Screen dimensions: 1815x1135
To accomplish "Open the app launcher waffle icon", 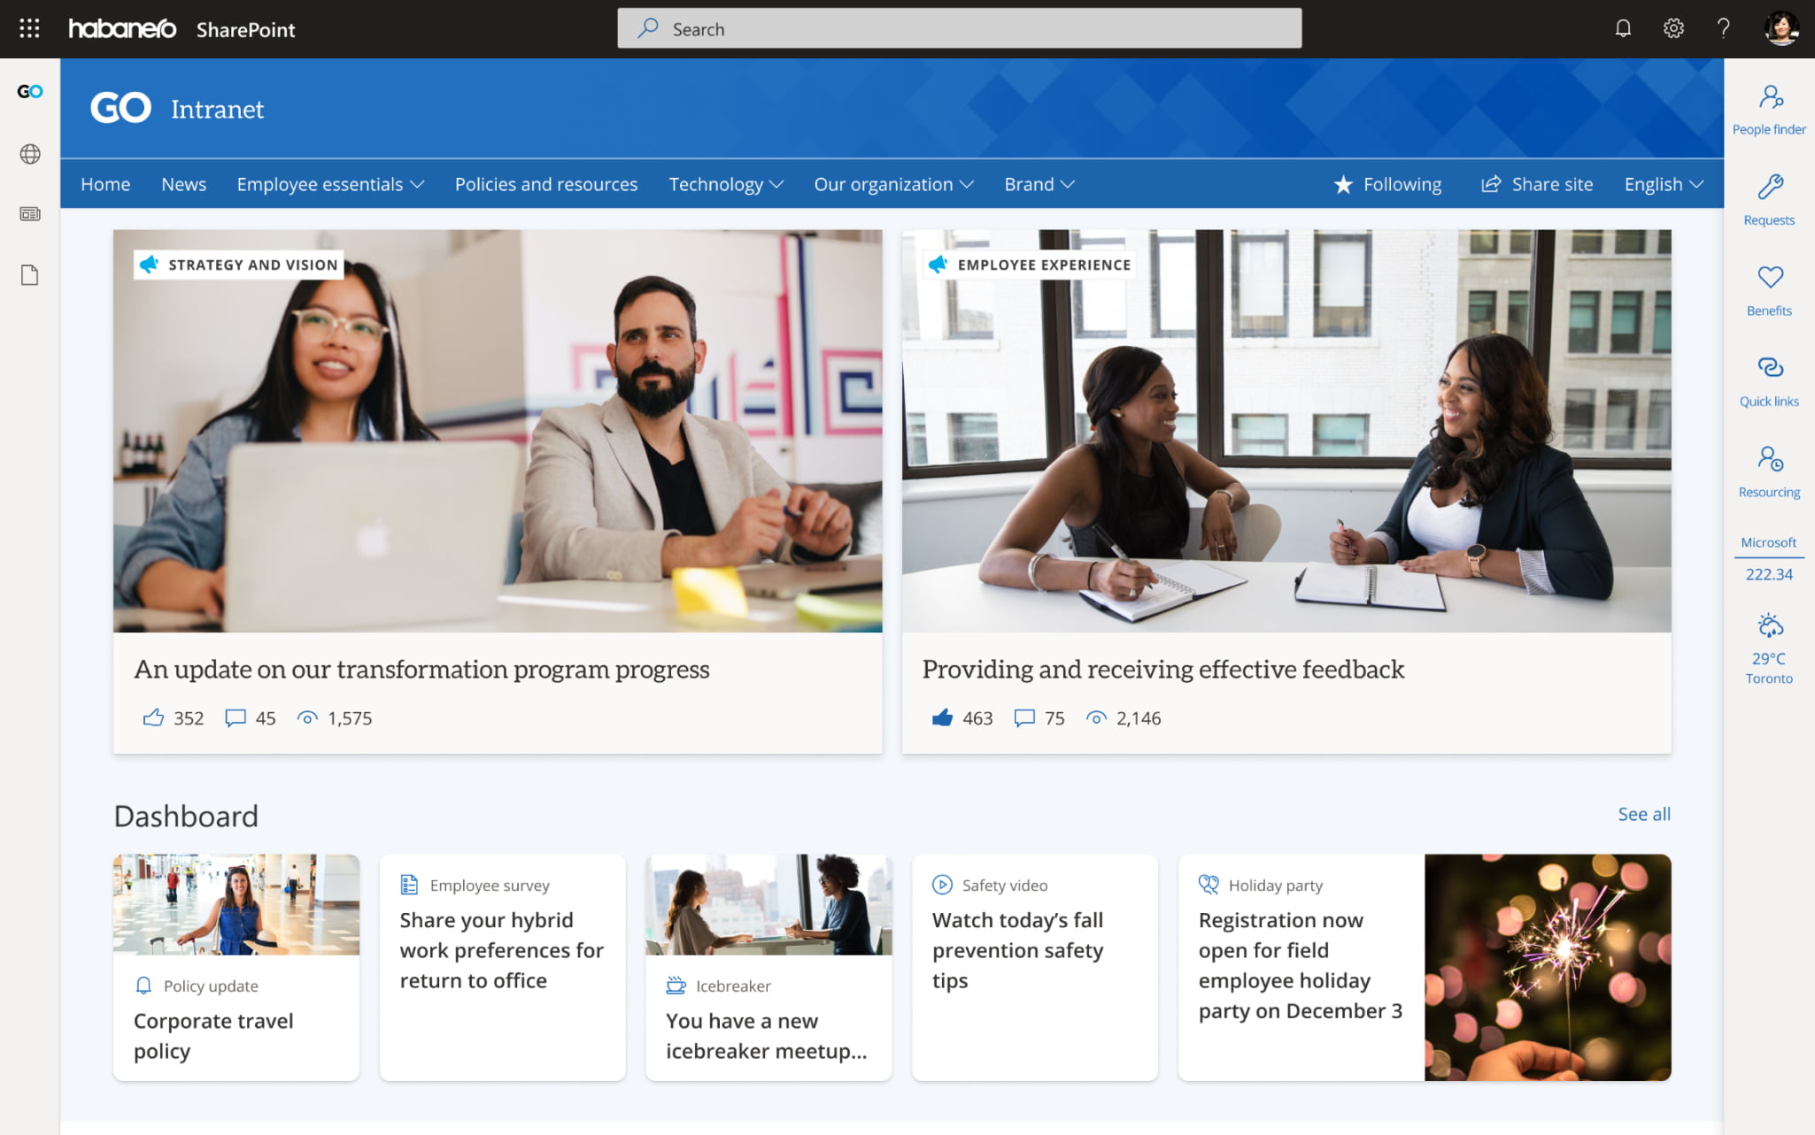I will click(29, 28).
